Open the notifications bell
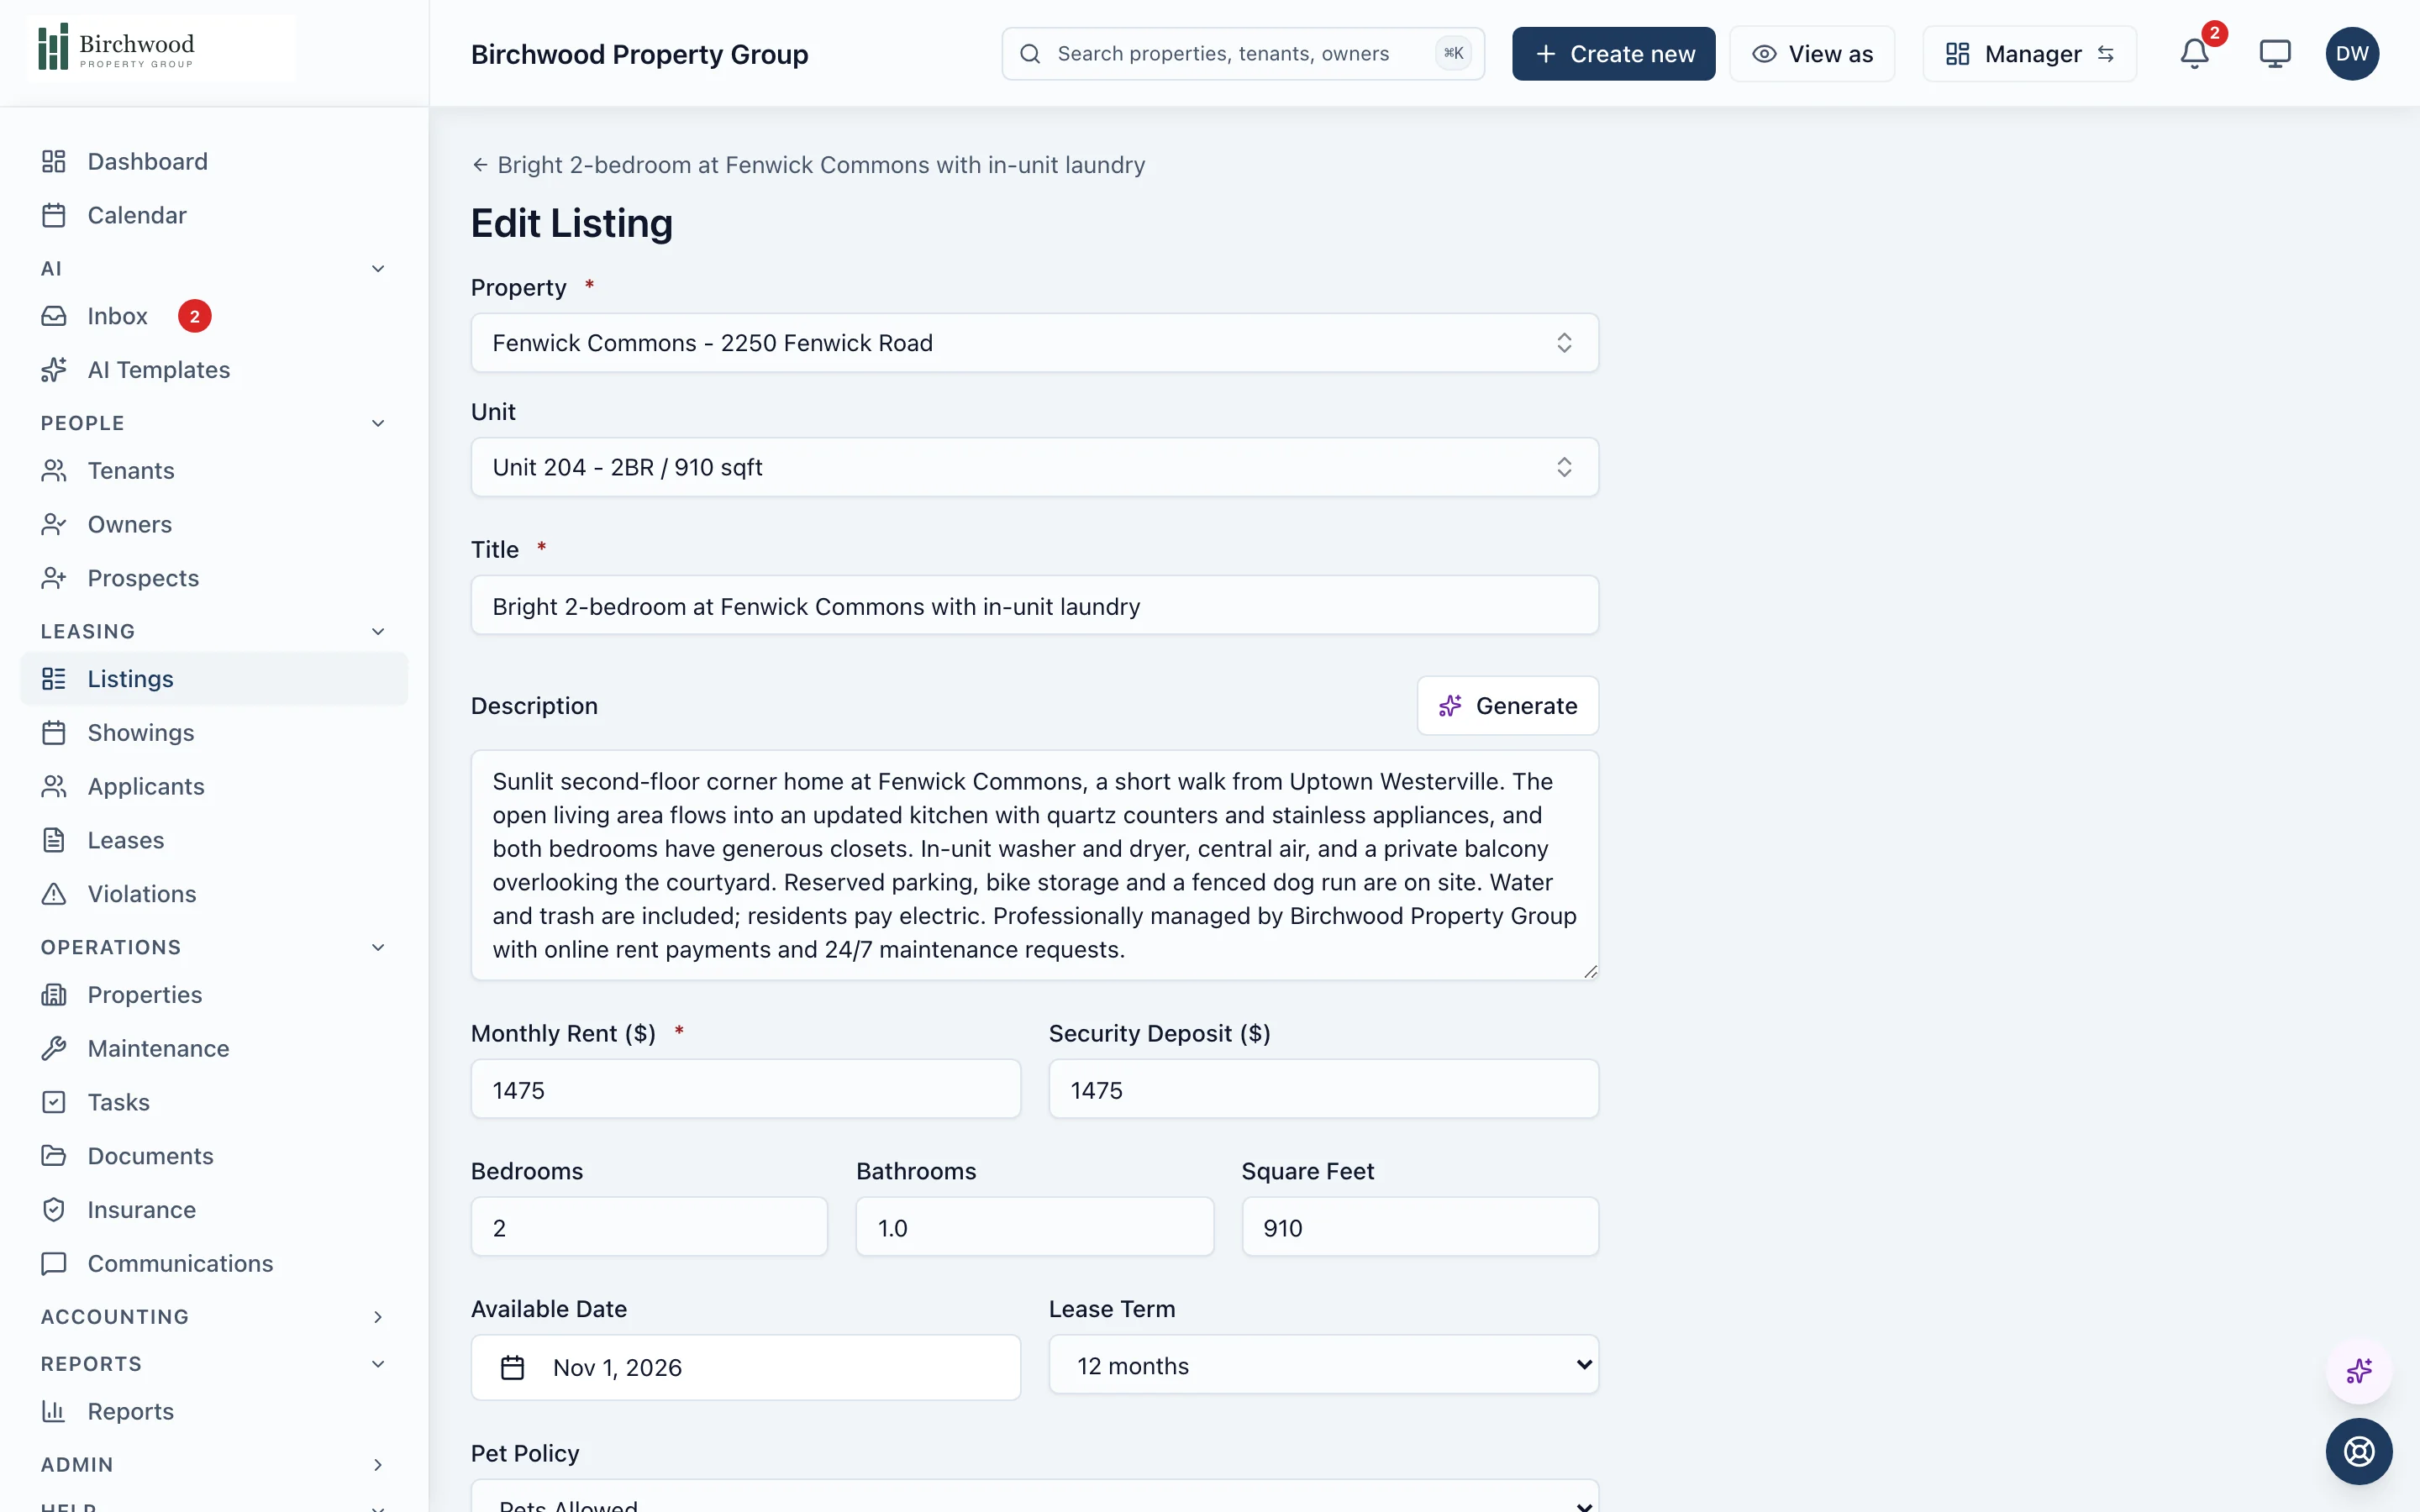2420x1512 pixels. coord(2194,54)
